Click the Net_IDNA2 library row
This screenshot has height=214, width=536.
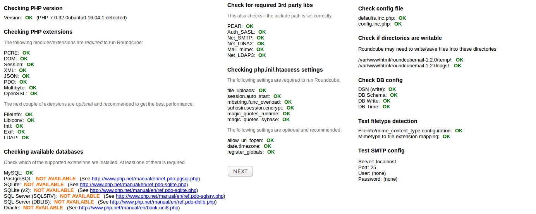coord(246,43)
